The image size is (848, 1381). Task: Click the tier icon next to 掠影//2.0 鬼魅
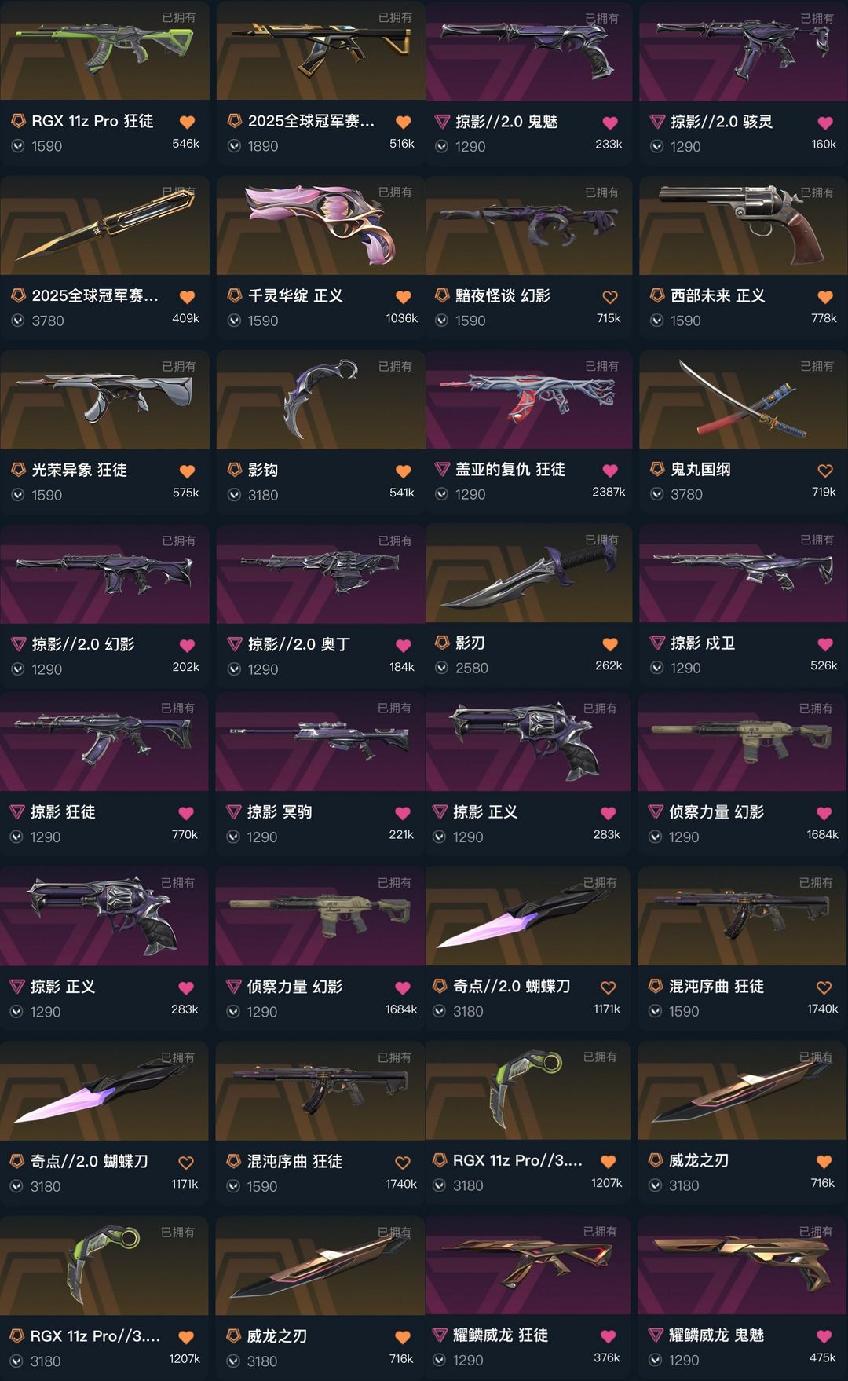(x=442, y=122)
